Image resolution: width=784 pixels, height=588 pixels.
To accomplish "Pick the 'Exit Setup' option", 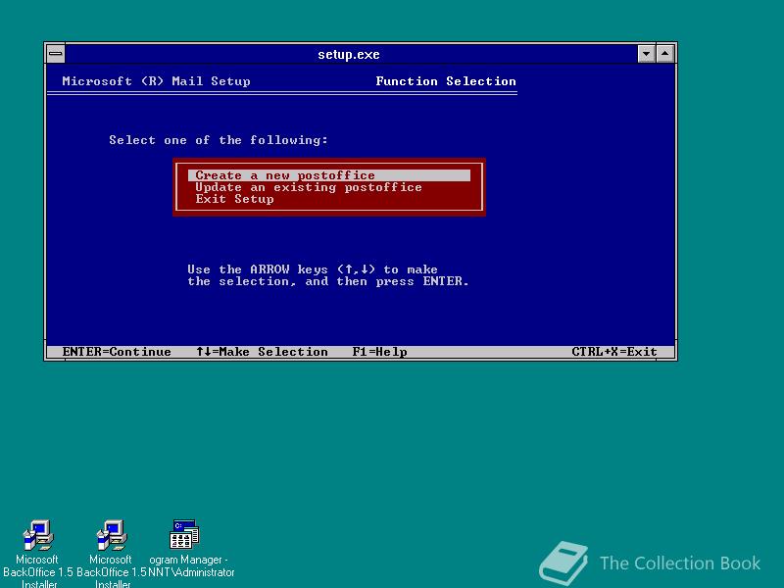I will 234,199.
